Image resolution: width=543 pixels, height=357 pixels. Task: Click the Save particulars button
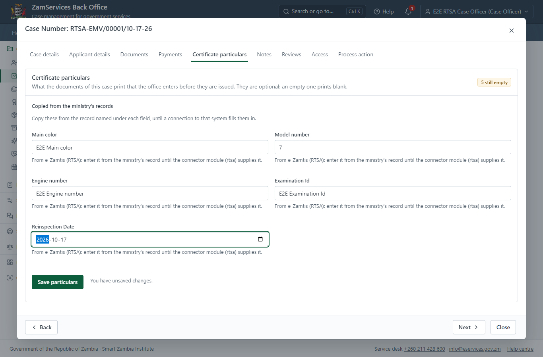coord(58,282)
